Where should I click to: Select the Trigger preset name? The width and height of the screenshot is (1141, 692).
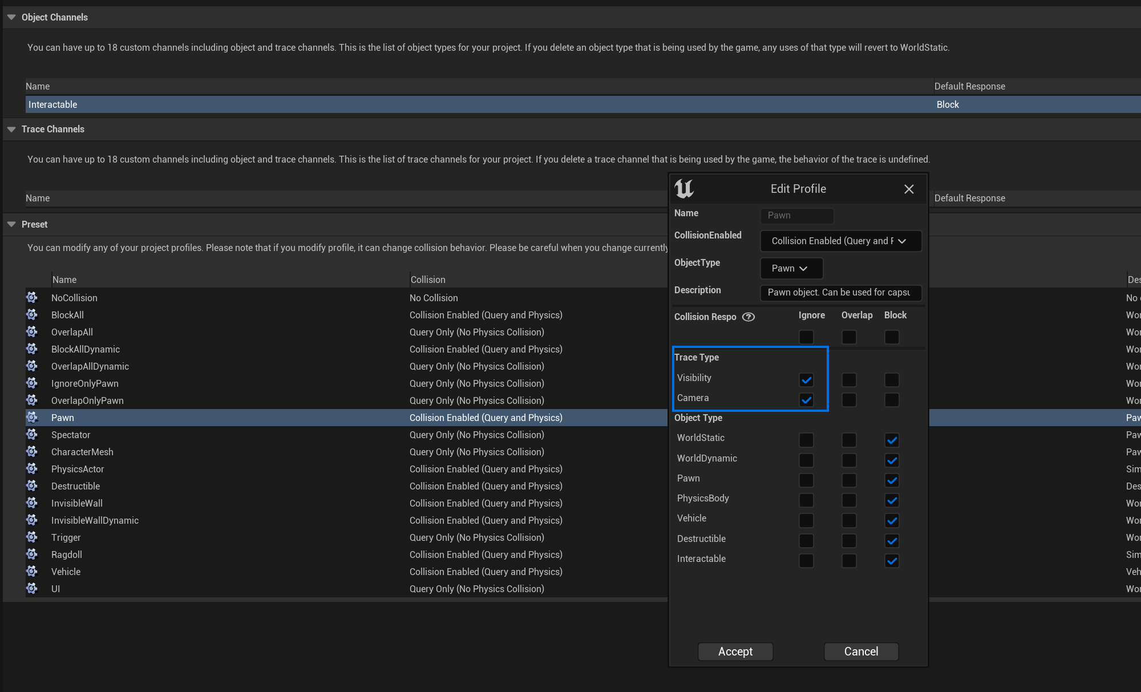click(x=66, y=537)
